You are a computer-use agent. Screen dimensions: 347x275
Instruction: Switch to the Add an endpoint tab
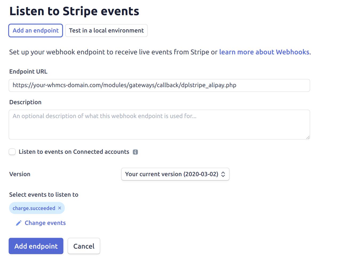[x=36, y=31]
